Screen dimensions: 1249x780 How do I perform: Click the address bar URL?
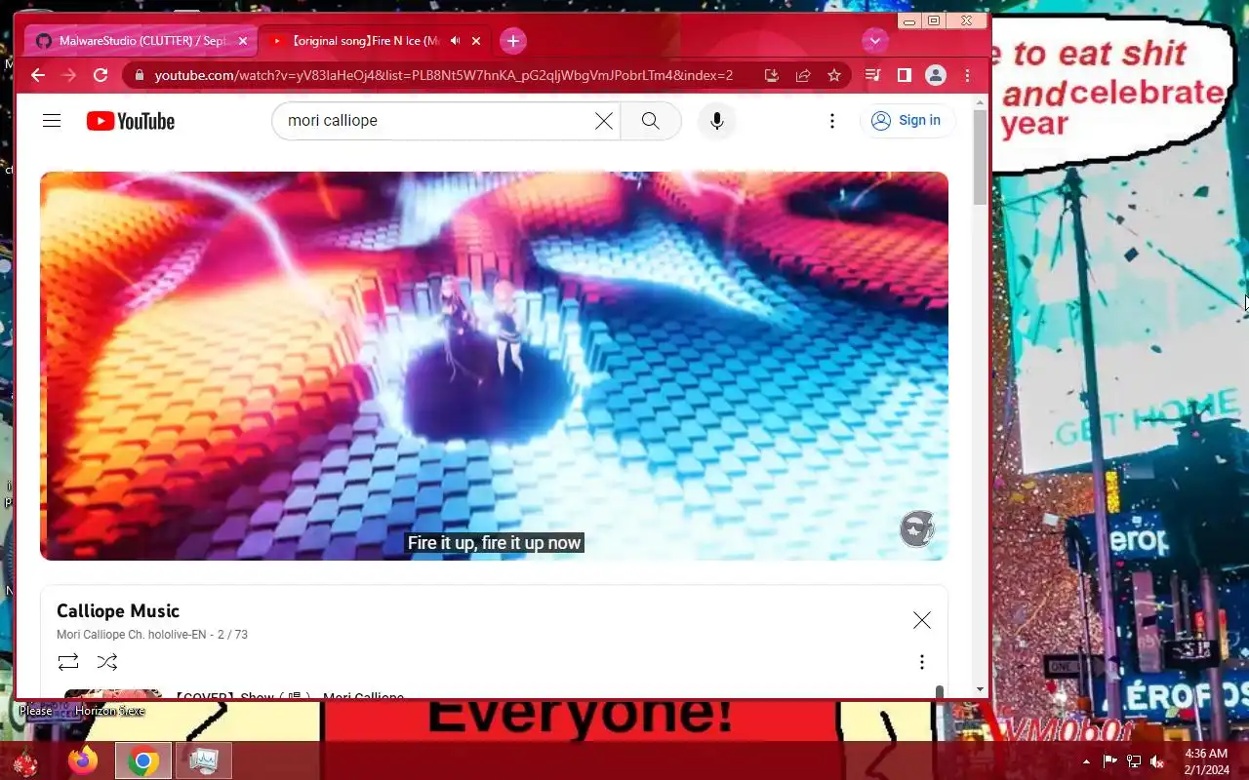coord(444,75)
